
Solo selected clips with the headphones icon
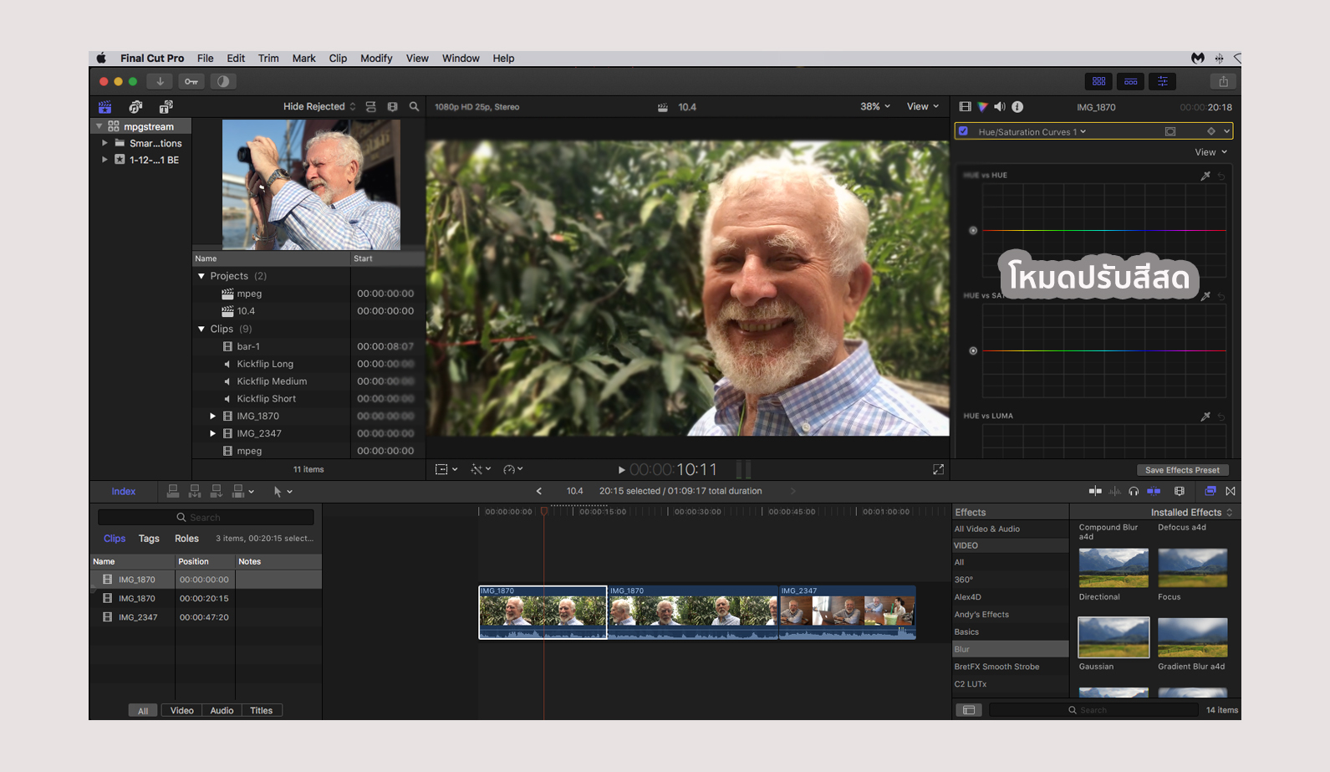(1134, 491)
